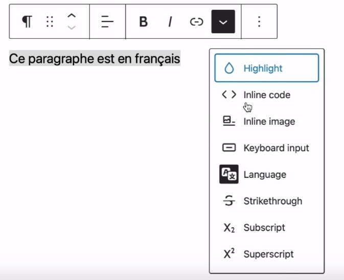The image size is (344, 280).
Task: Click the paragraph block type icon
Action: [x=27, y=21]
